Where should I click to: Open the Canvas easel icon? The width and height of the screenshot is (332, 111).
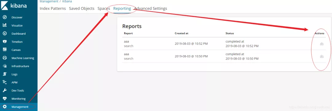4,50
